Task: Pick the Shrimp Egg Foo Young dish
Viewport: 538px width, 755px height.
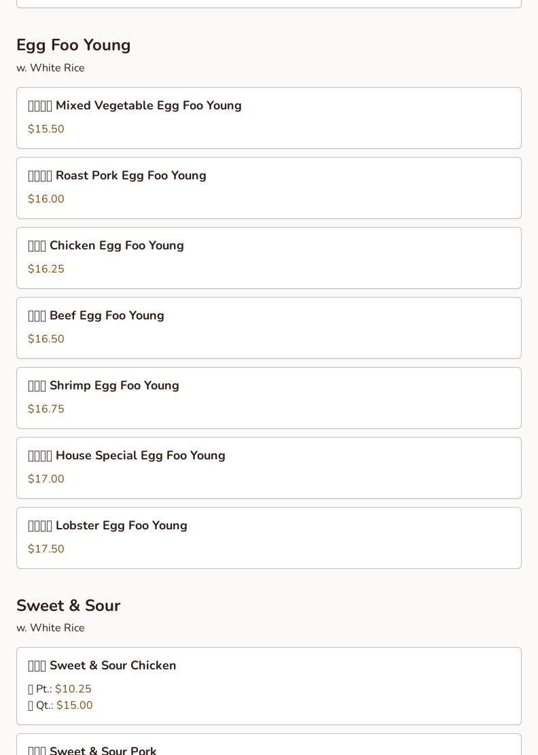Action: [114, 385]
